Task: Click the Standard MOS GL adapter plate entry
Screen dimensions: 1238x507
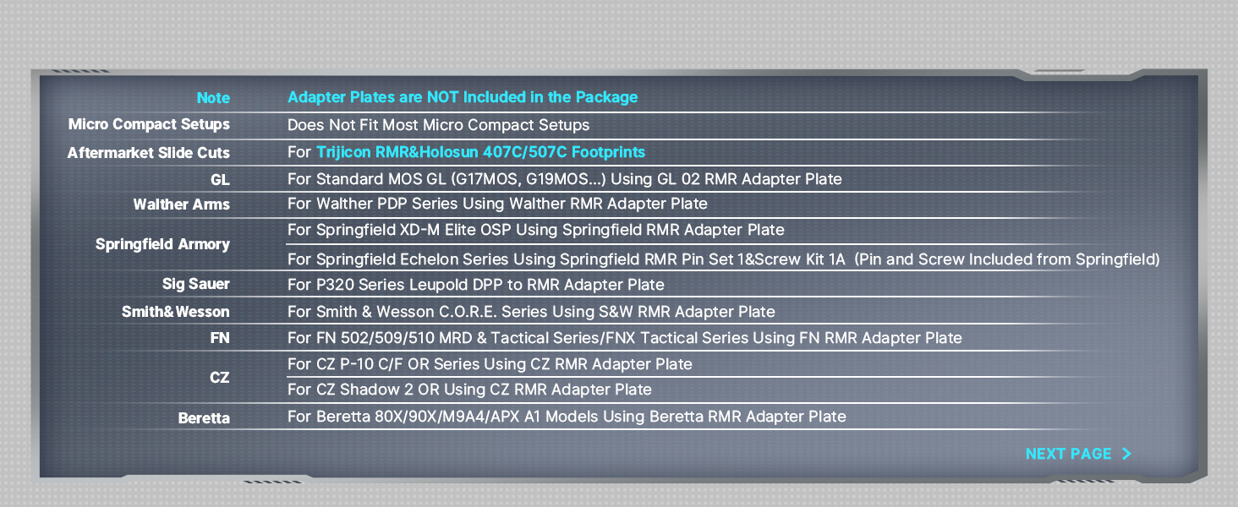Action: [x=564, y=179]
